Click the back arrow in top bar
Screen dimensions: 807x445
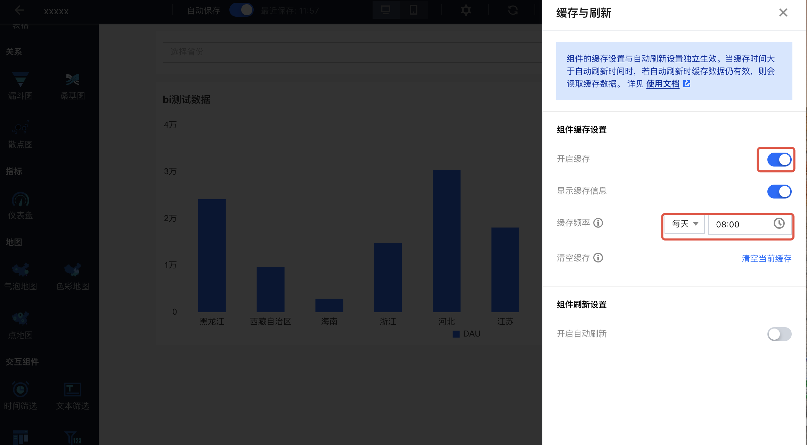[19, 10]
